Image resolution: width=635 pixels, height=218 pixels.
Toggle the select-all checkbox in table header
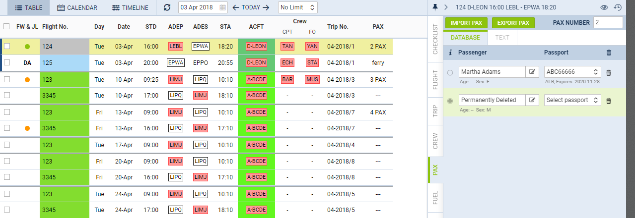click(x=6, y=27)
